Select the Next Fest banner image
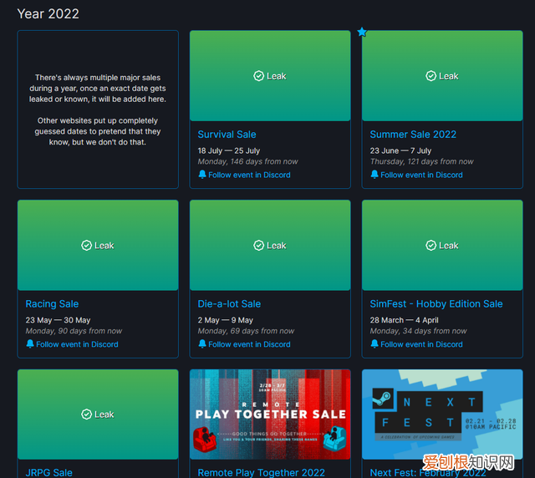This screenshot has height=478, width=535. click(x=442, y=414)
